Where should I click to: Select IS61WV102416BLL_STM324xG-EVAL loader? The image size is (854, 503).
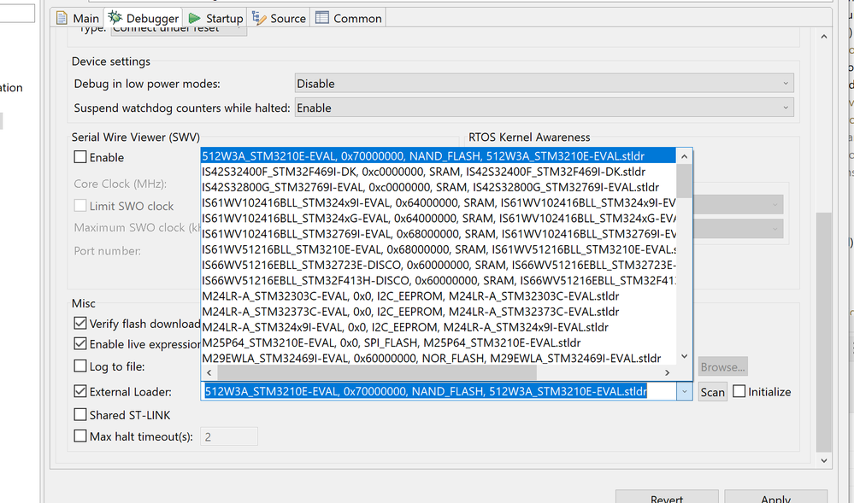pos(439,219)
